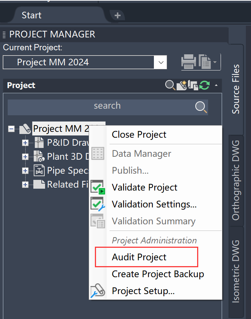
Task: Collapse the Project MM 2024 tree node
Action: (x=11, y=129)
